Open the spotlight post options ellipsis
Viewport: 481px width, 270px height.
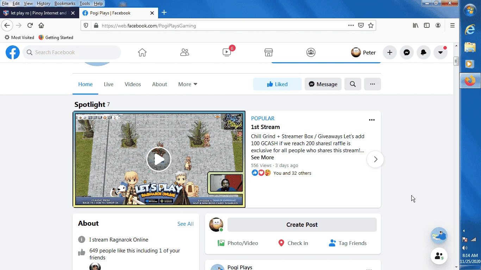(x=372, y=120)
